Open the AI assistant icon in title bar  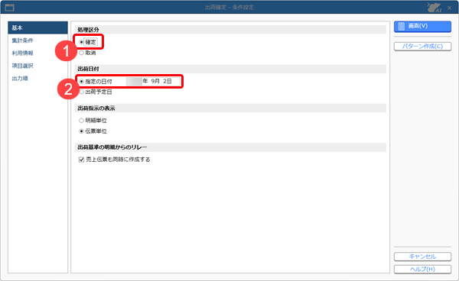point(435,8)
